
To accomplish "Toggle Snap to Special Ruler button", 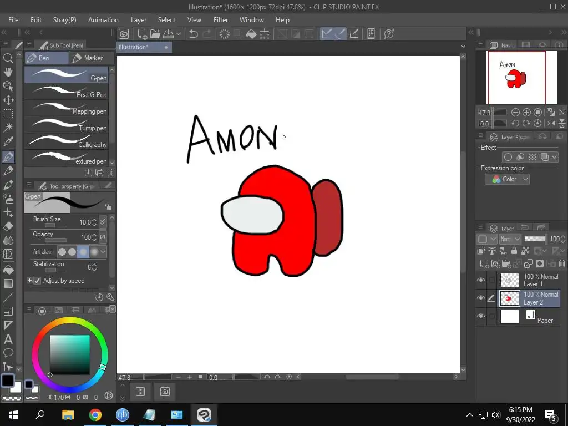I will [340, 34].
